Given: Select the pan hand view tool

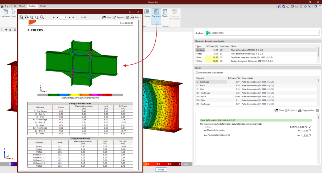Looking at the screenshot, I should (301, 6).
